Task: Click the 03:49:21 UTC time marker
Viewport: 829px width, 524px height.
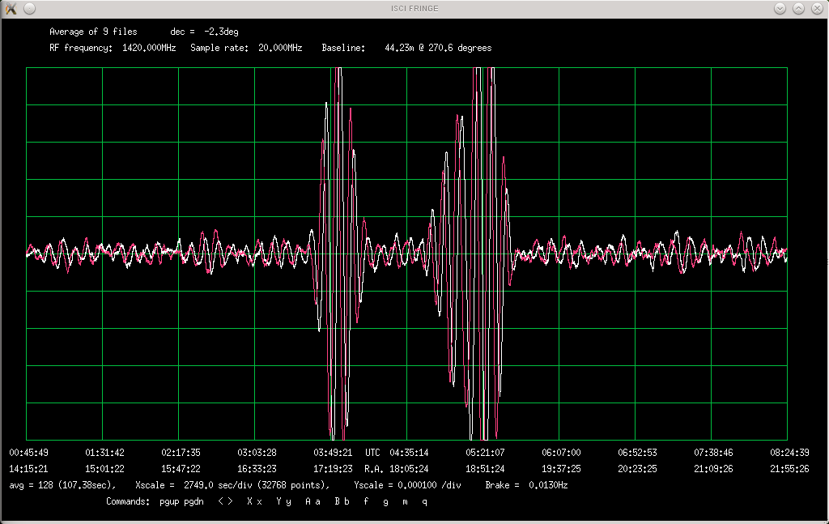Action: coord(333,453)
